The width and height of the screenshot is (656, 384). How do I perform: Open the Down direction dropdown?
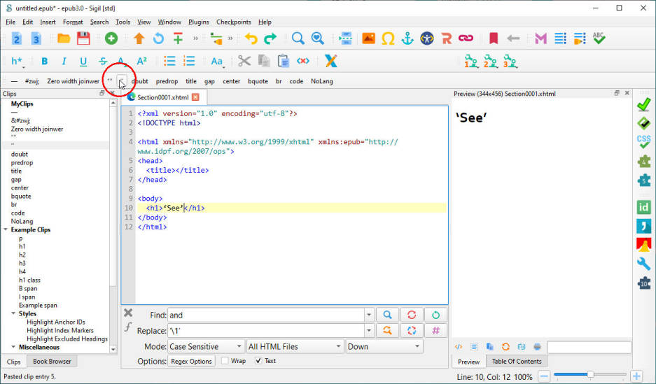coord(384,346)
